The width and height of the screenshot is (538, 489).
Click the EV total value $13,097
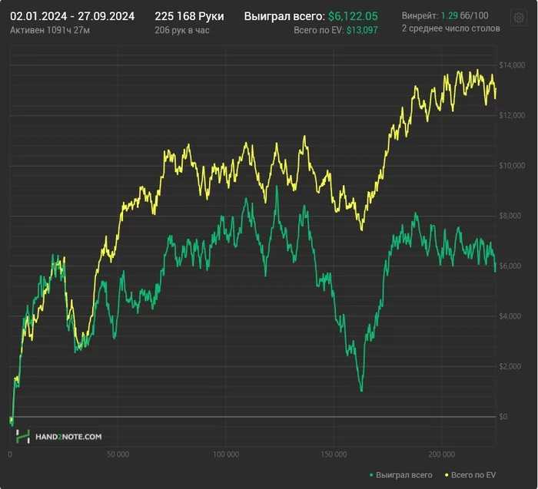click(x=362, y=30)
